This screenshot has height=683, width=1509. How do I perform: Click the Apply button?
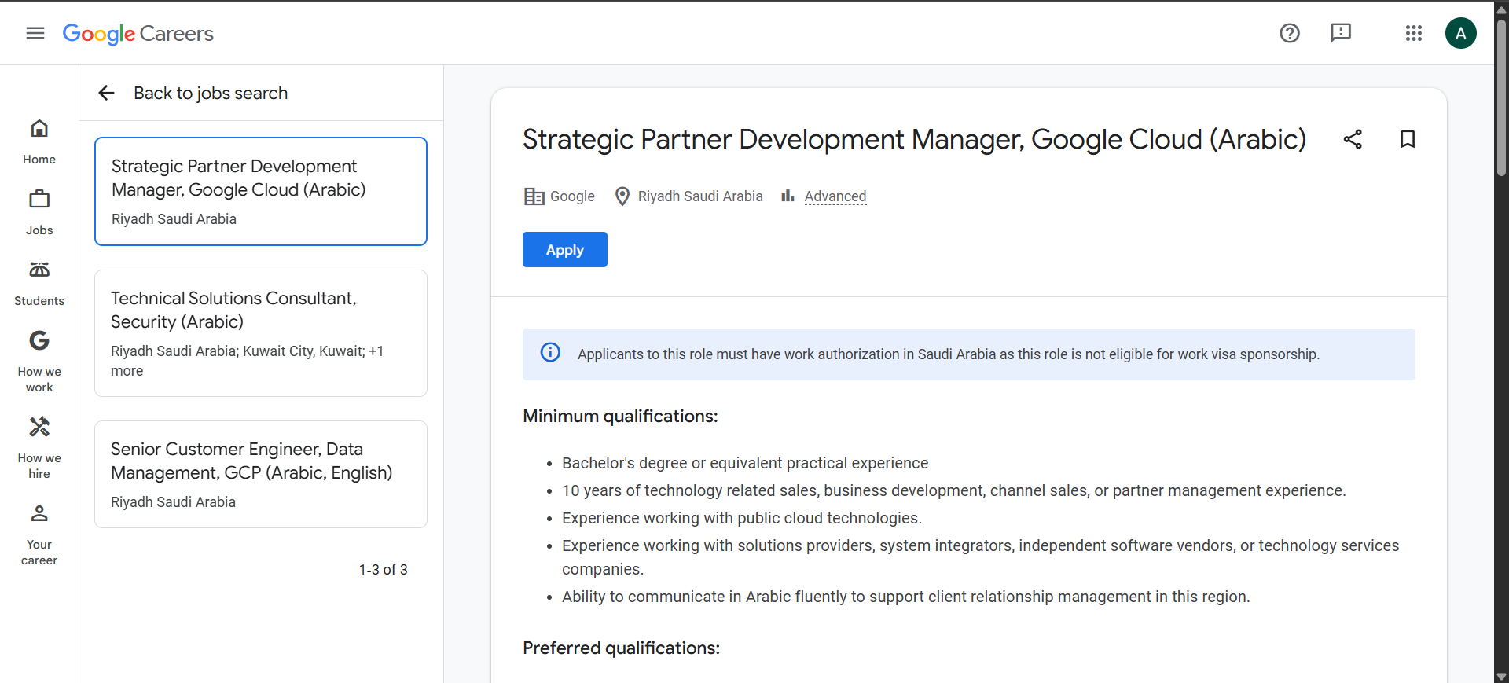(x=565, y=249)
